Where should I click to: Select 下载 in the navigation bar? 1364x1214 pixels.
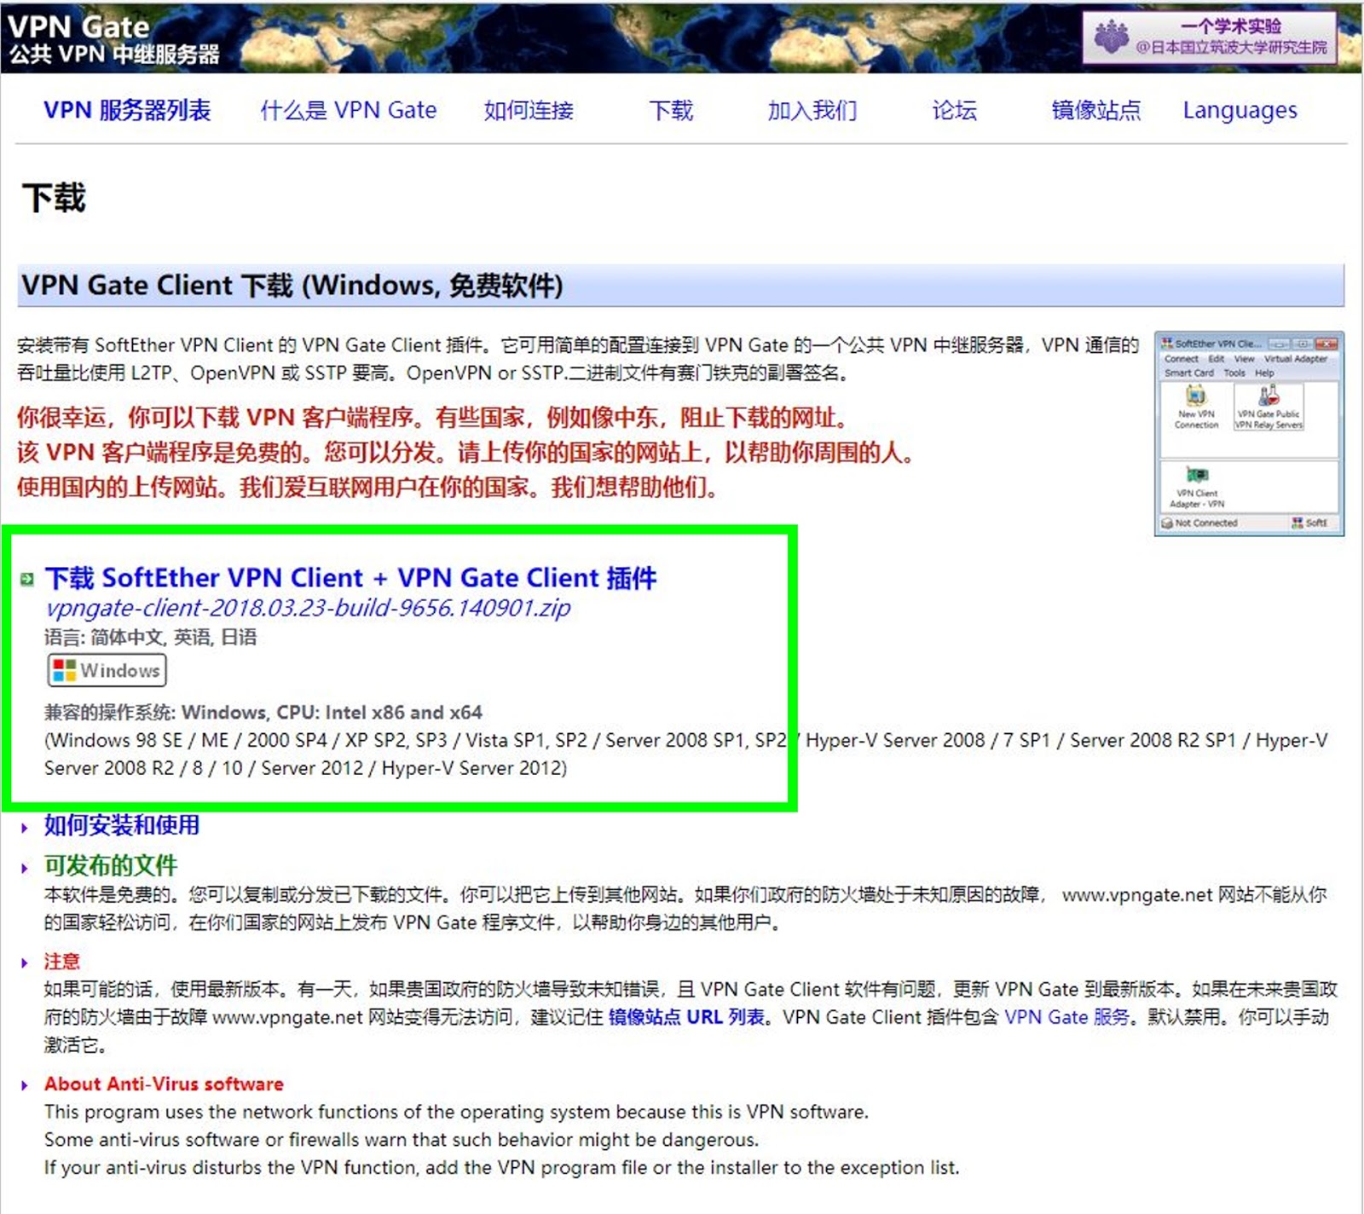[671, 110]
